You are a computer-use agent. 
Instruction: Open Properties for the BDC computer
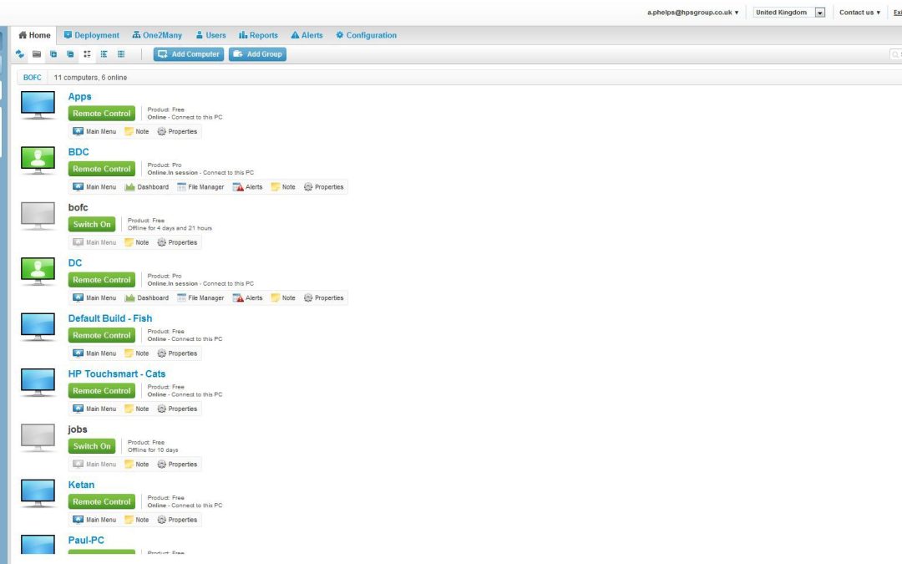click(323, 187)
